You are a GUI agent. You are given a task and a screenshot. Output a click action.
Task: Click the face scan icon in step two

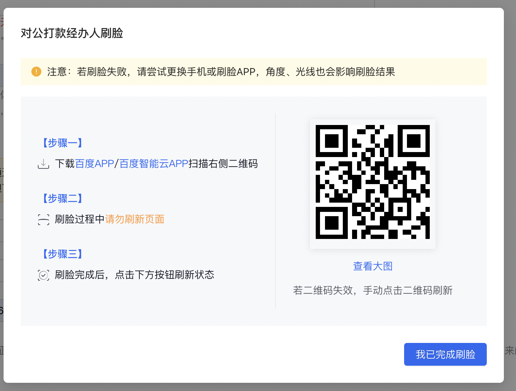[43, 219]
